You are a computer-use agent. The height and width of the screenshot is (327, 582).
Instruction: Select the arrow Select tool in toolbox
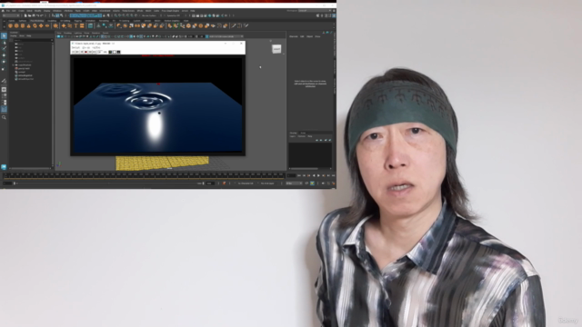click(4, 36)
